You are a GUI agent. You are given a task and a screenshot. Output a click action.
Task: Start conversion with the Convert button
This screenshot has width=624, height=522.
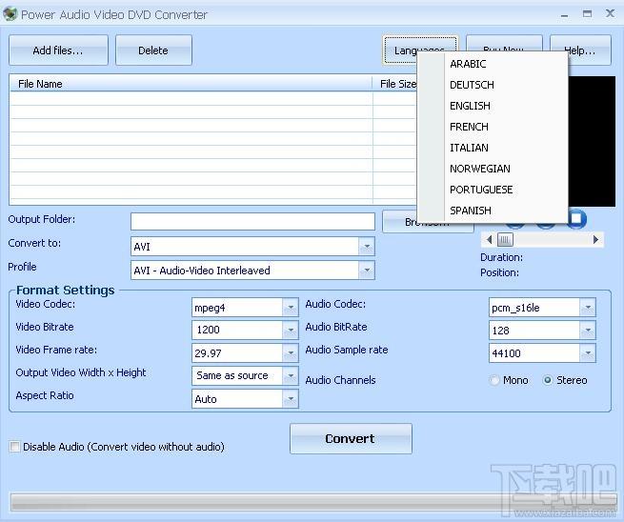pyautogui.click(x=351, y=438)
